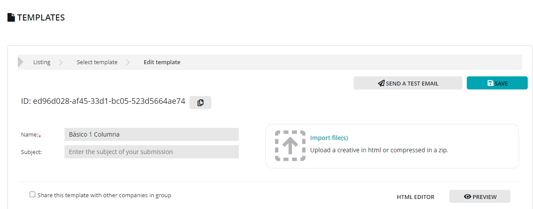
Task: Click the 'Share this template' label text
Action: 104,195
